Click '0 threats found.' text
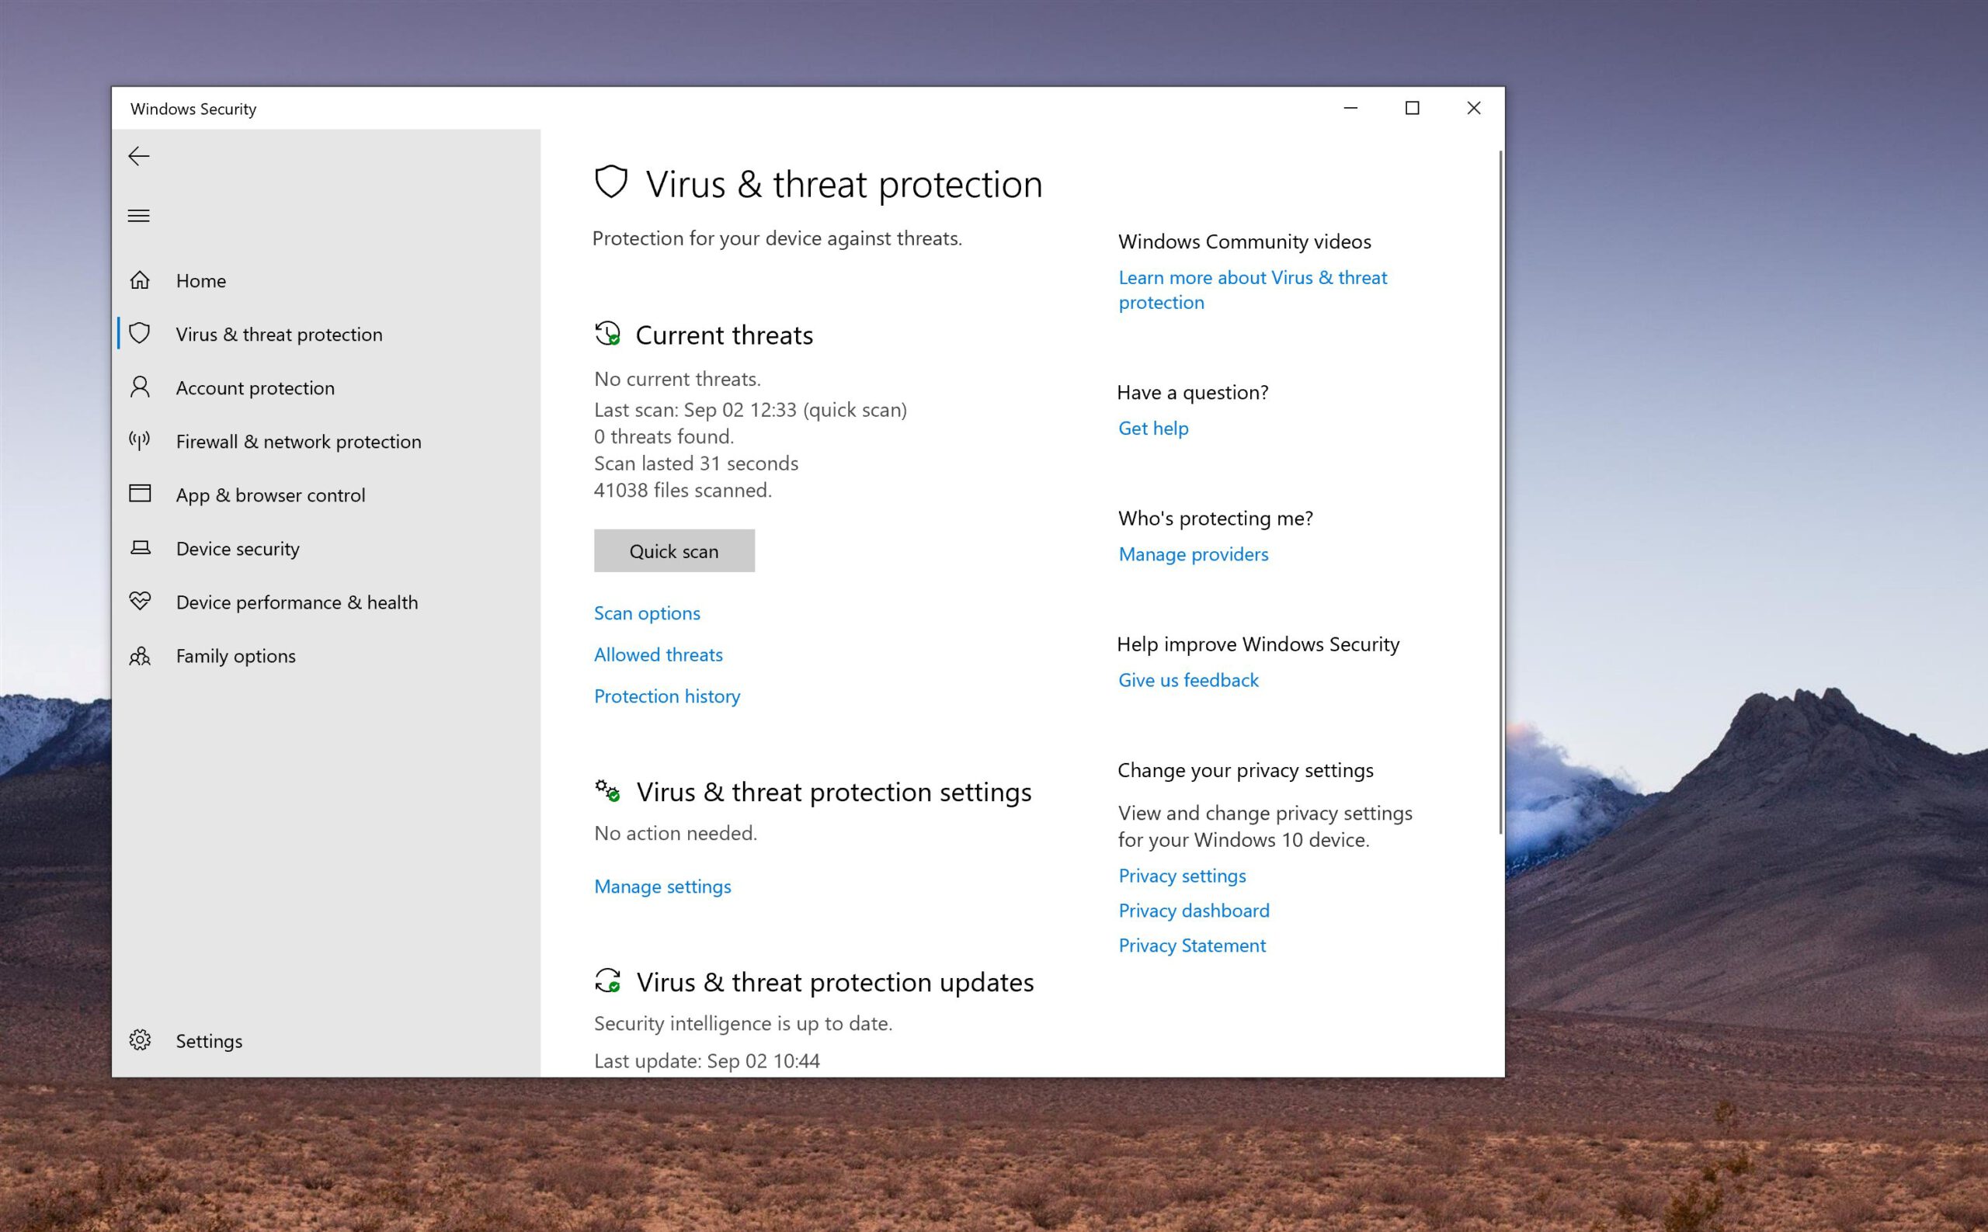 (663, 437)
